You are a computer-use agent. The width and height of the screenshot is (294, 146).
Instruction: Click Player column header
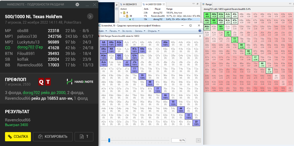pyautogui.click(x=158, y=9)
